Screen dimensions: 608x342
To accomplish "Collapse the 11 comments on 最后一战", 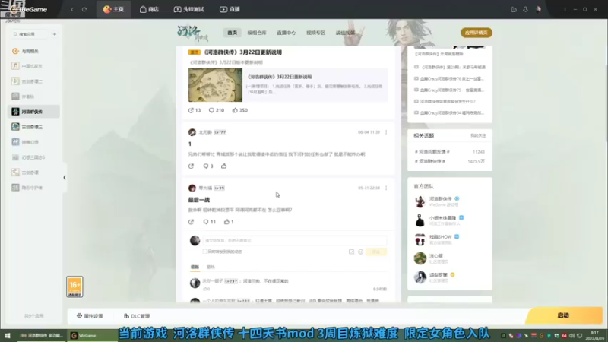I will (x=210, y=222).
